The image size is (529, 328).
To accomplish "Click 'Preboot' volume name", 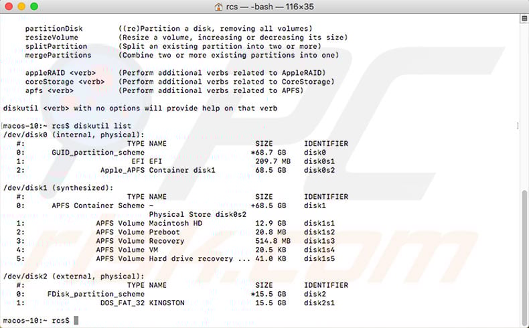I will [x=164, y=232].
